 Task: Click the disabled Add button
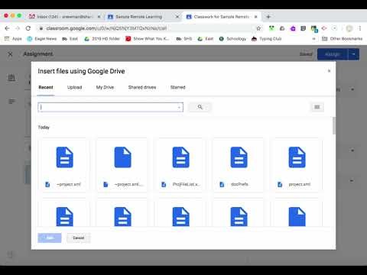pyautogui.click(x=50, y=238)
